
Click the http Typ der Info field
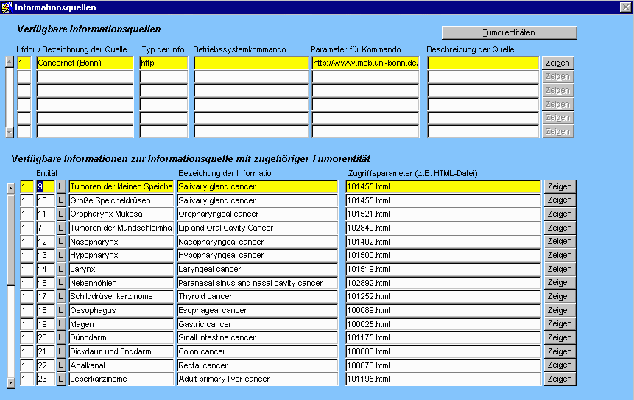[x=163, y=63]
